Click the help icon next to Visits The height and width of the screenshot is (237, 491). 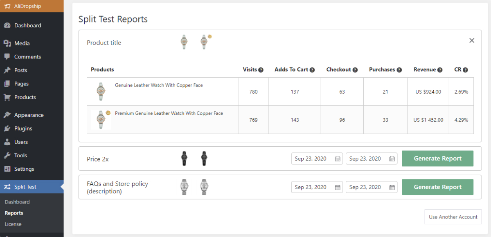(x=261, y=70)
